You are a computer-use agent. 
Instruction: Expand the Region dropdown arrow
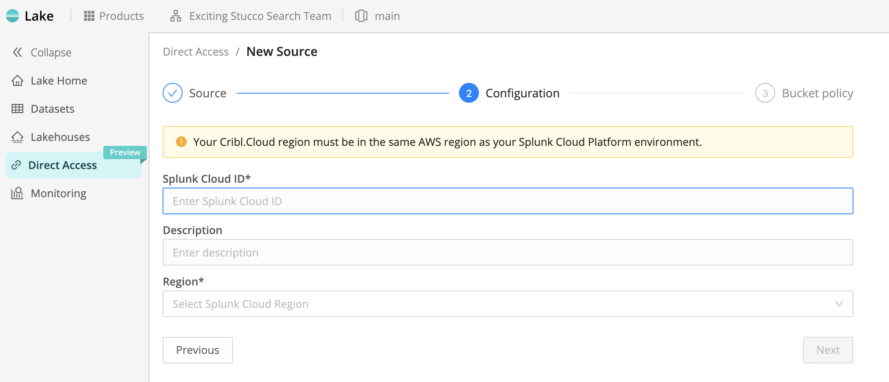(x=839, y=304)
